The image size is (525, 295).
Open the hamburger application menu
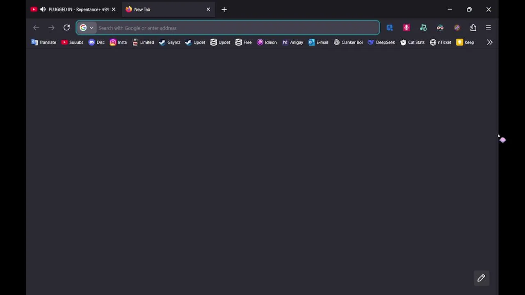point(488,28)
